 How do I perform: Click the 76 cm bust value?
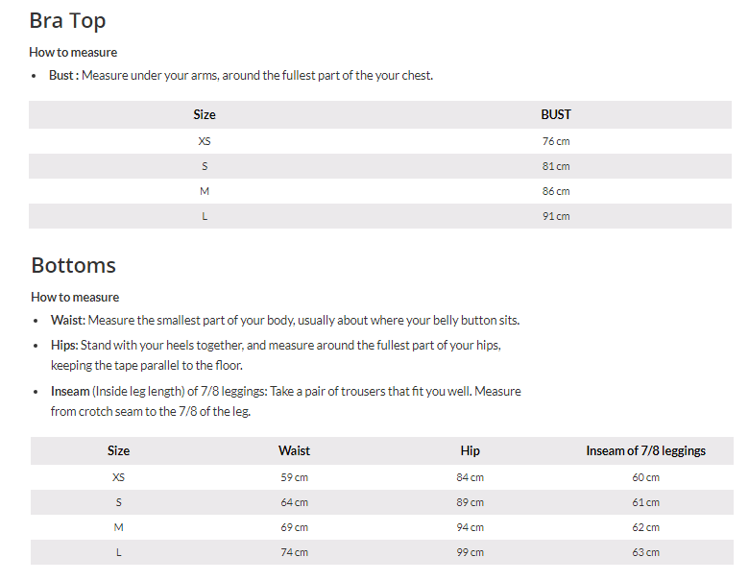point(556,141)
